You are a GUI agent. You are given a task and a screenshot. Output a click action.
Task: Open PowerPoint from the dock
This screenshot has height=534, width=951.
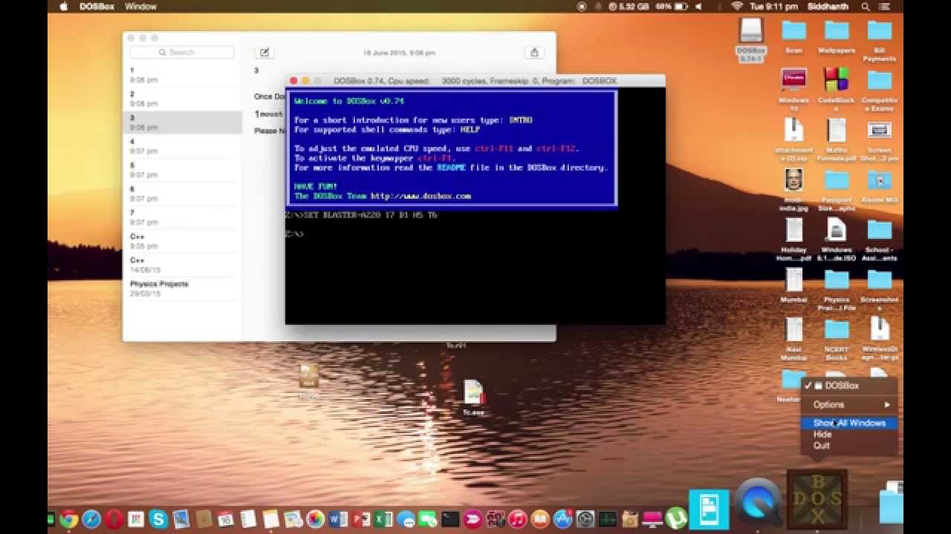pos(360,519)
